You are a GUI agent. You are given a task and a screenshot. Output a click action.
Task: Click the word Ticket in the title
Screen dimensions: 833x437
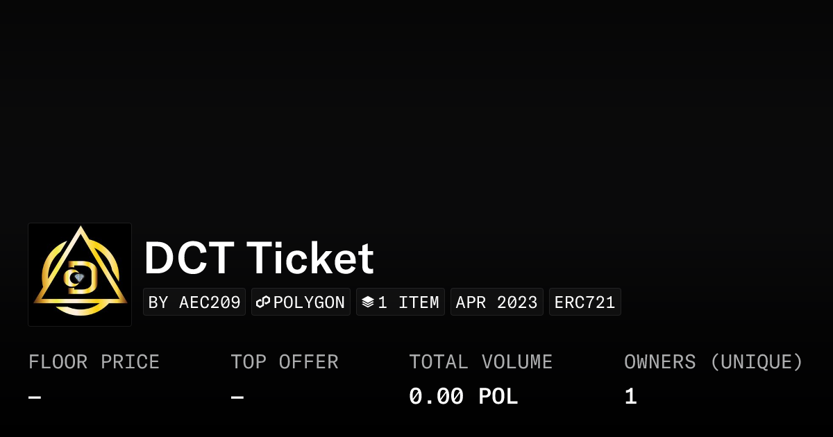coord(310,259)
